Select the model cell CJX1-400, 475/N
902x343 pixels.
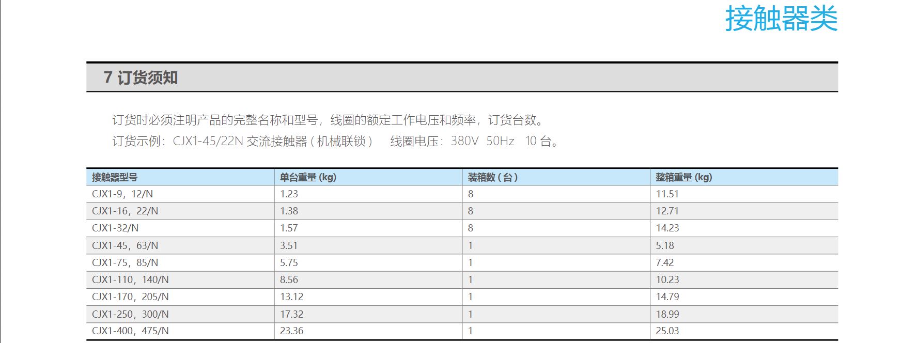point(130,331)
